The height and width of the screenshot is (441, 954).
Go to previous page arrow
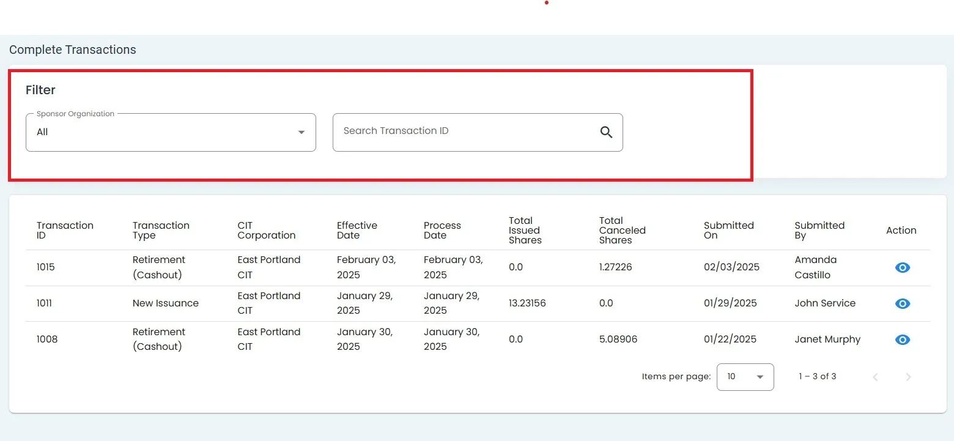point(875,377)
